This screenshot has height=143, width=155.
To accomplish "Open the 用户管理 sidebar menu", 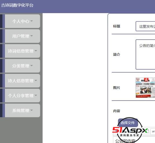I will 22,36.
